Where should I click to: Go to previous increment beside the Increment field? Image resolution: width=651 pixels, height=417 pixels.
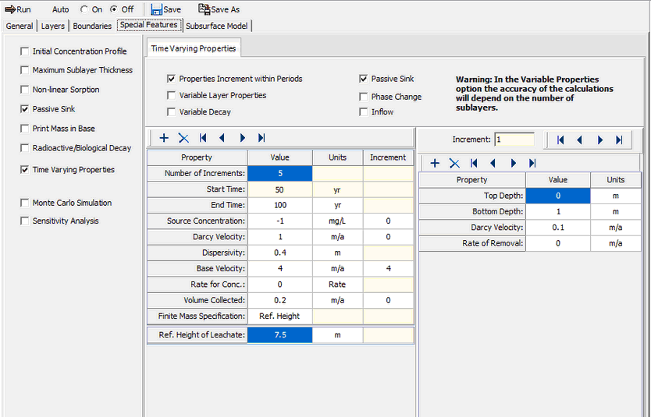(579, 140)
